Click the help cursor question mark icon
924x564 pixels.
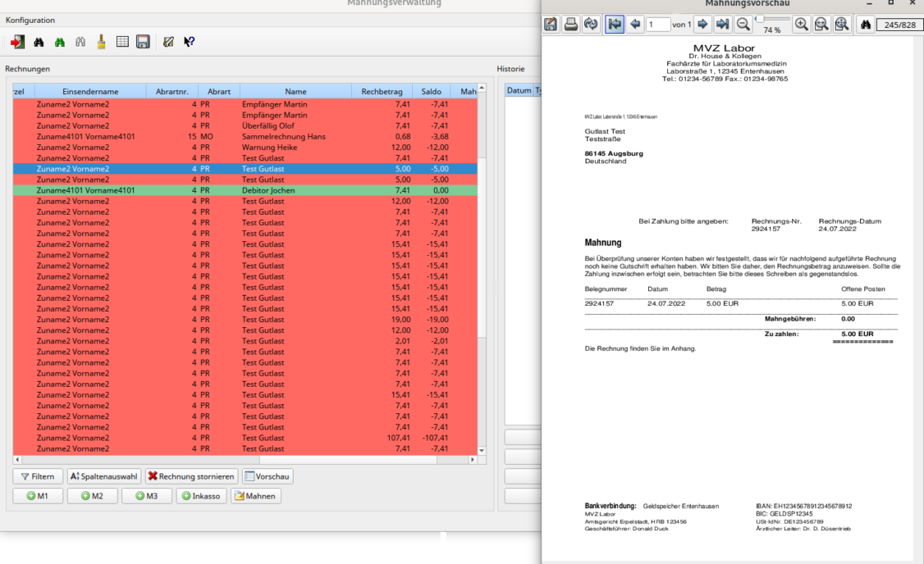[189, 42]
